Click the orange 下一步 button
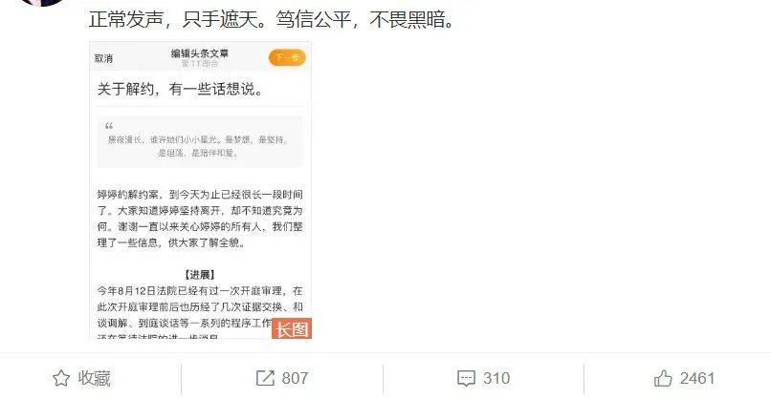771x399 pixels. [287, 58]
